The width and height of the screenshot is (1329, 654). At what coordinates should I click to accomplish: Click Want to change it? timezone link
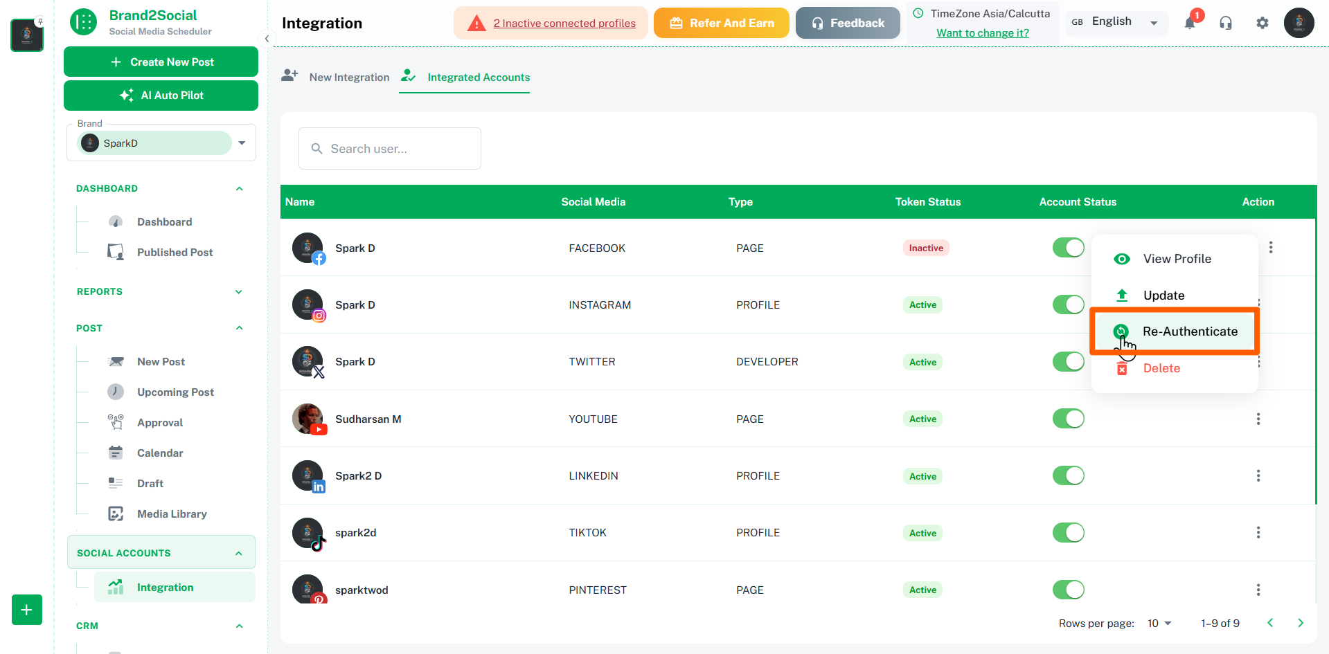983,33
